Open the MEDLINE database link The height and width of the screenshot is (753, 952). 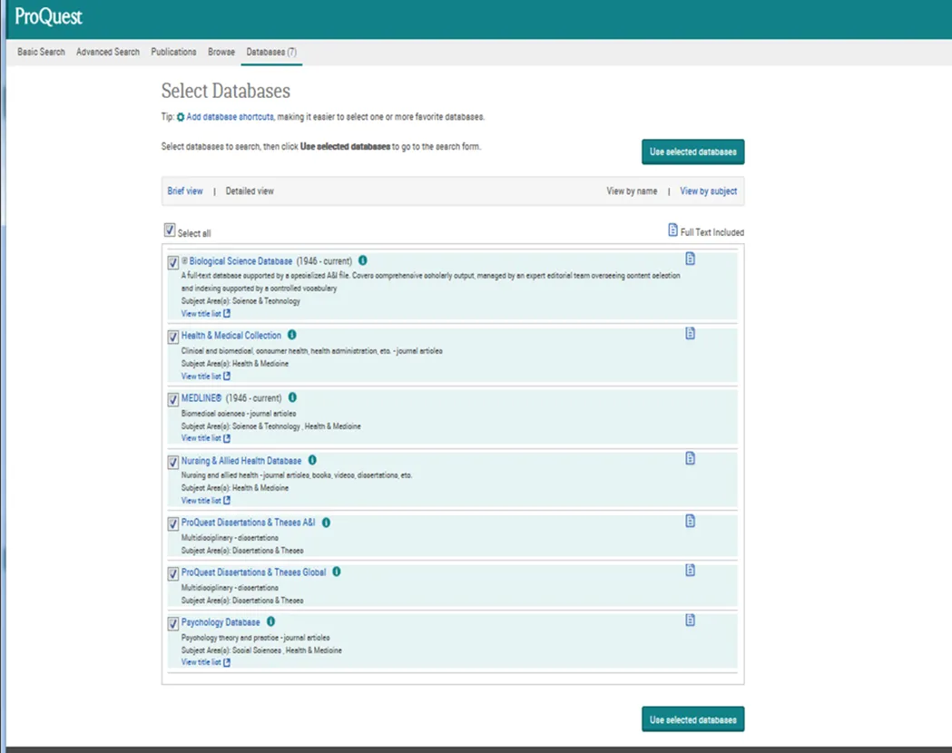click(x=201, y=398)
